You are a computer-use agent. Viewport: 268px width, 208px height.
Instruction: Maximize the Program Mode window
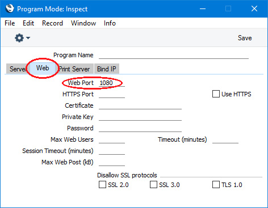[x=228, y=9]
